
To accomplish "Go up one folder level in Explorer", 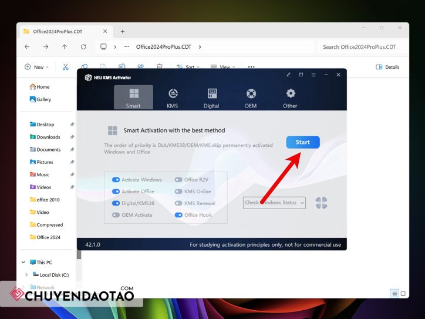I will tap(65, 47).
